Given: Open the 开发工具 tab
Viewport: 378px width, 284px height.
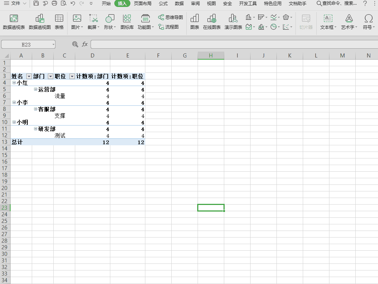Looking at the screenshot, I should pos(248,4).
